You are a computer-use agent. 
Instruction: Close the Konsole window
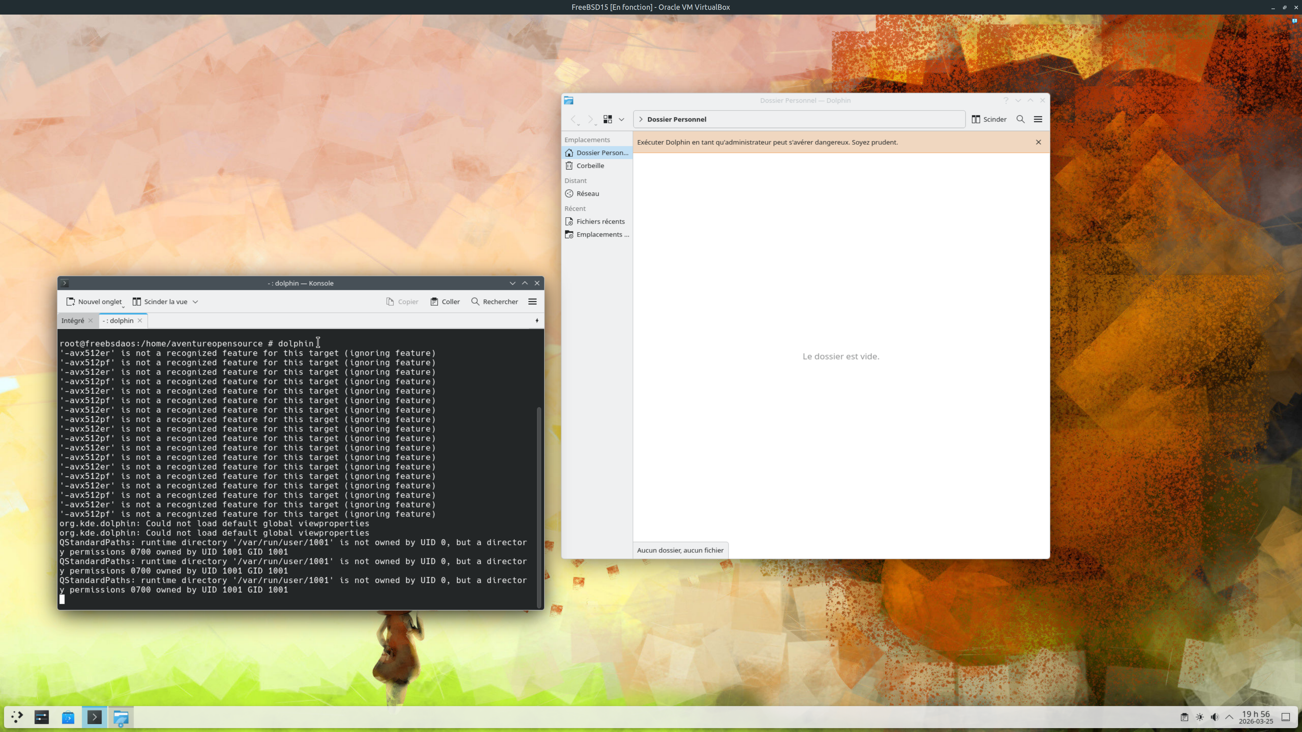pyautogui.click(x=537, y=283)
